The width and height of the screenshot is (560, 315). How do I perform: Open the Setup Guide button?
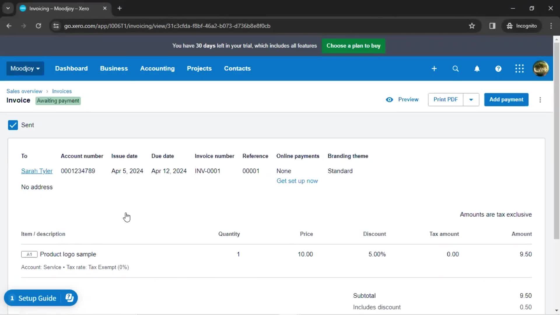coord(41,298)
